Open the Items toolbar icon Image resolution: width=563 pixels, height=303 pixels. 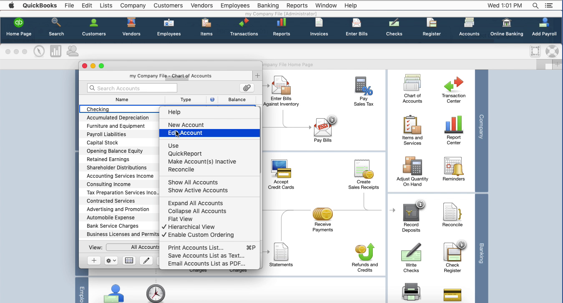[206, 27]
